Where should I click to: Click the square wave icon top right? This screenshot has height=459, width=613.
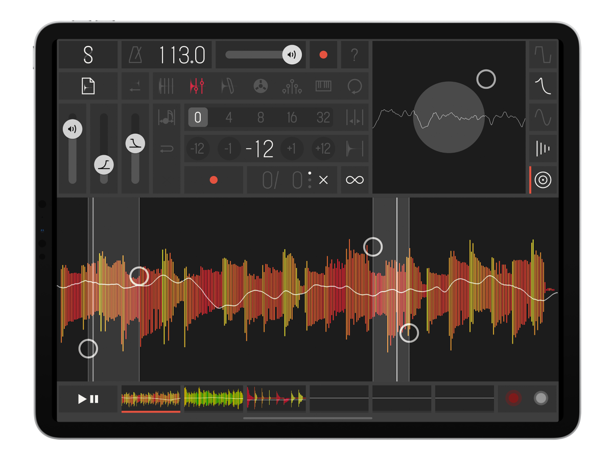[x=543, y=55]
